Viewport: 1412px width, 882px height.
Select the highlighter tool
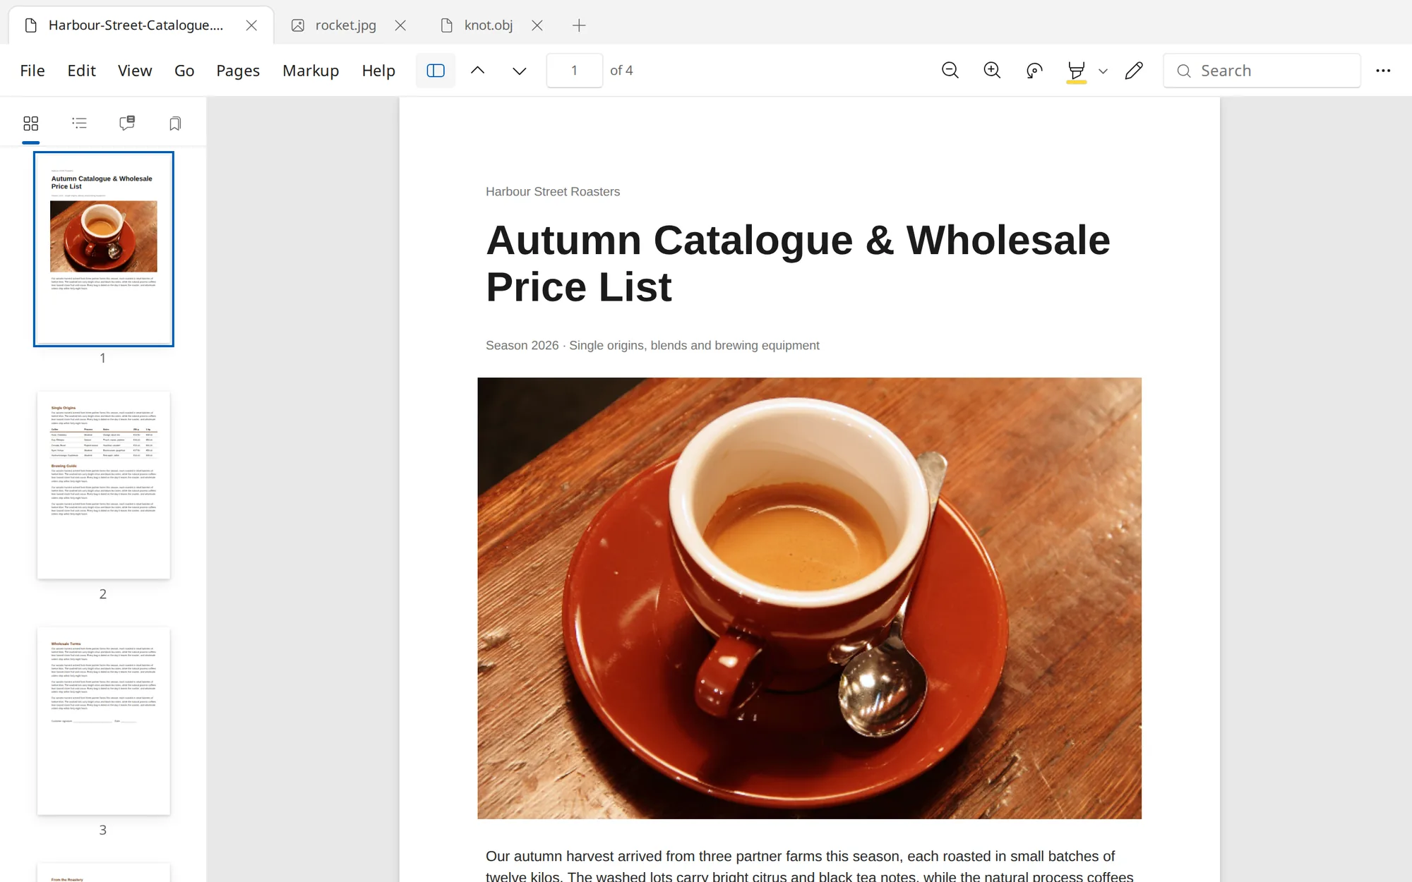pyautogui.click(x=1076, y=71)
